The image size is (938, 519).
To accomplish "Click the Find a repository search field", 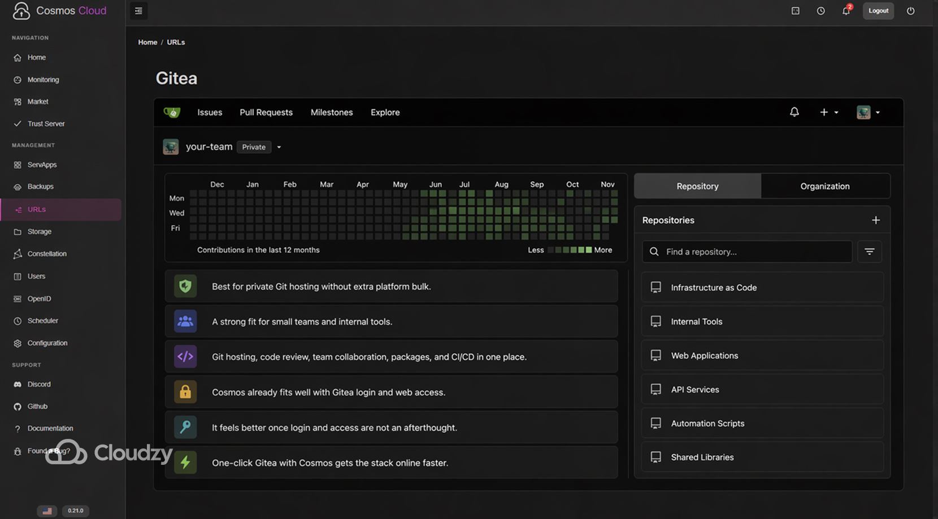I will pyautogui.click(x=747, y=252).
